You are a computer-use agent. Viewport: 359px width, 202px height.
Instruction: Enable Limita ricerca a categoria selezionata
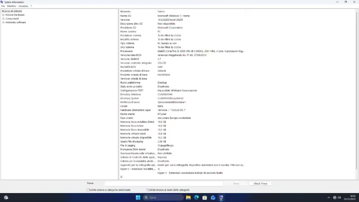coord(88,190)
